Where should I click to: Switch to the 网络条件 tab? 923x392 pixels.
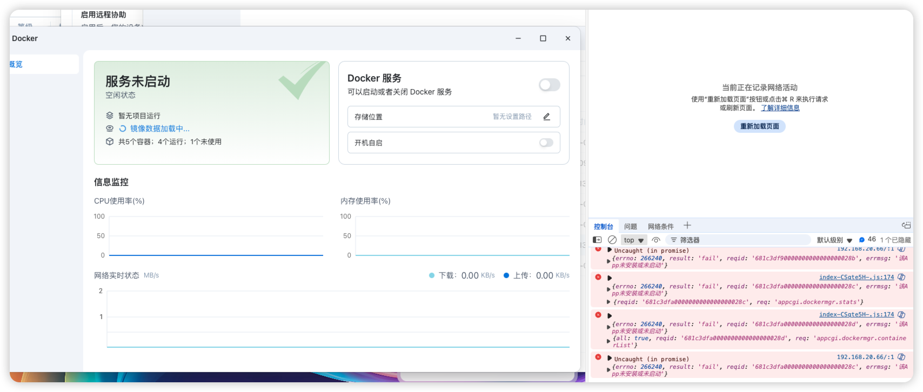tap(660, 227)
